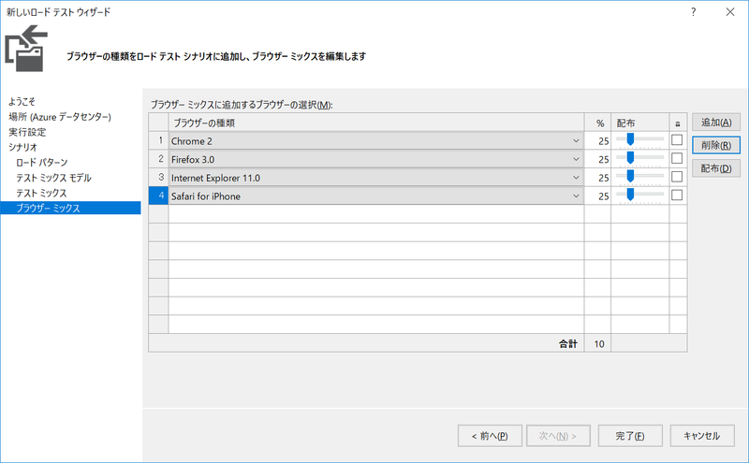Click the ブラウザーの種類 column header
Viewport: 749px width, 463px height.
tap(376, 123)
